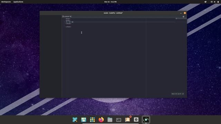Click the volume speaker icon in tray
This screenshot has height=124, width=221.
pyautogui.click(x=215, y=2)
